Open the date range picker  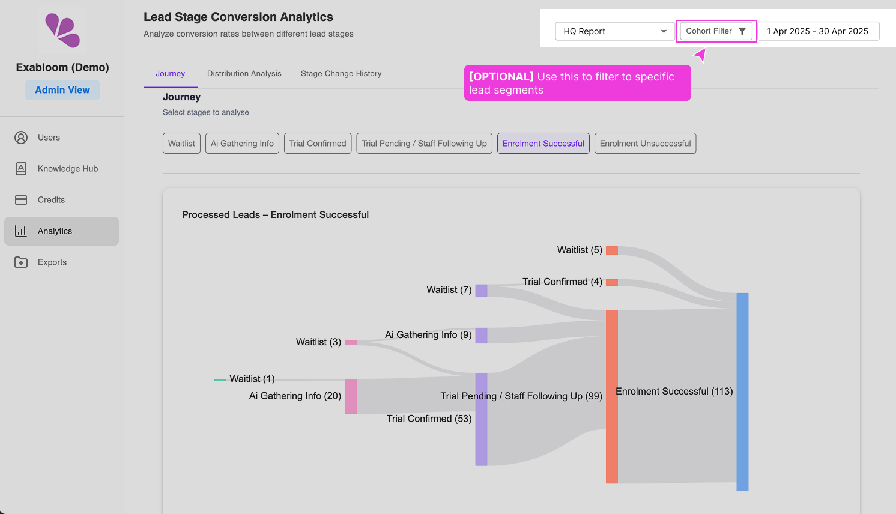(x=817, y=31)
